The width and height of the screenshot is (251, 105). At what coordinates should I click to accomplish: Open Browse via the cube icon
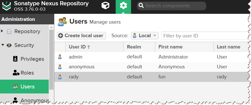pyautogui.click(x=106, y=6)
